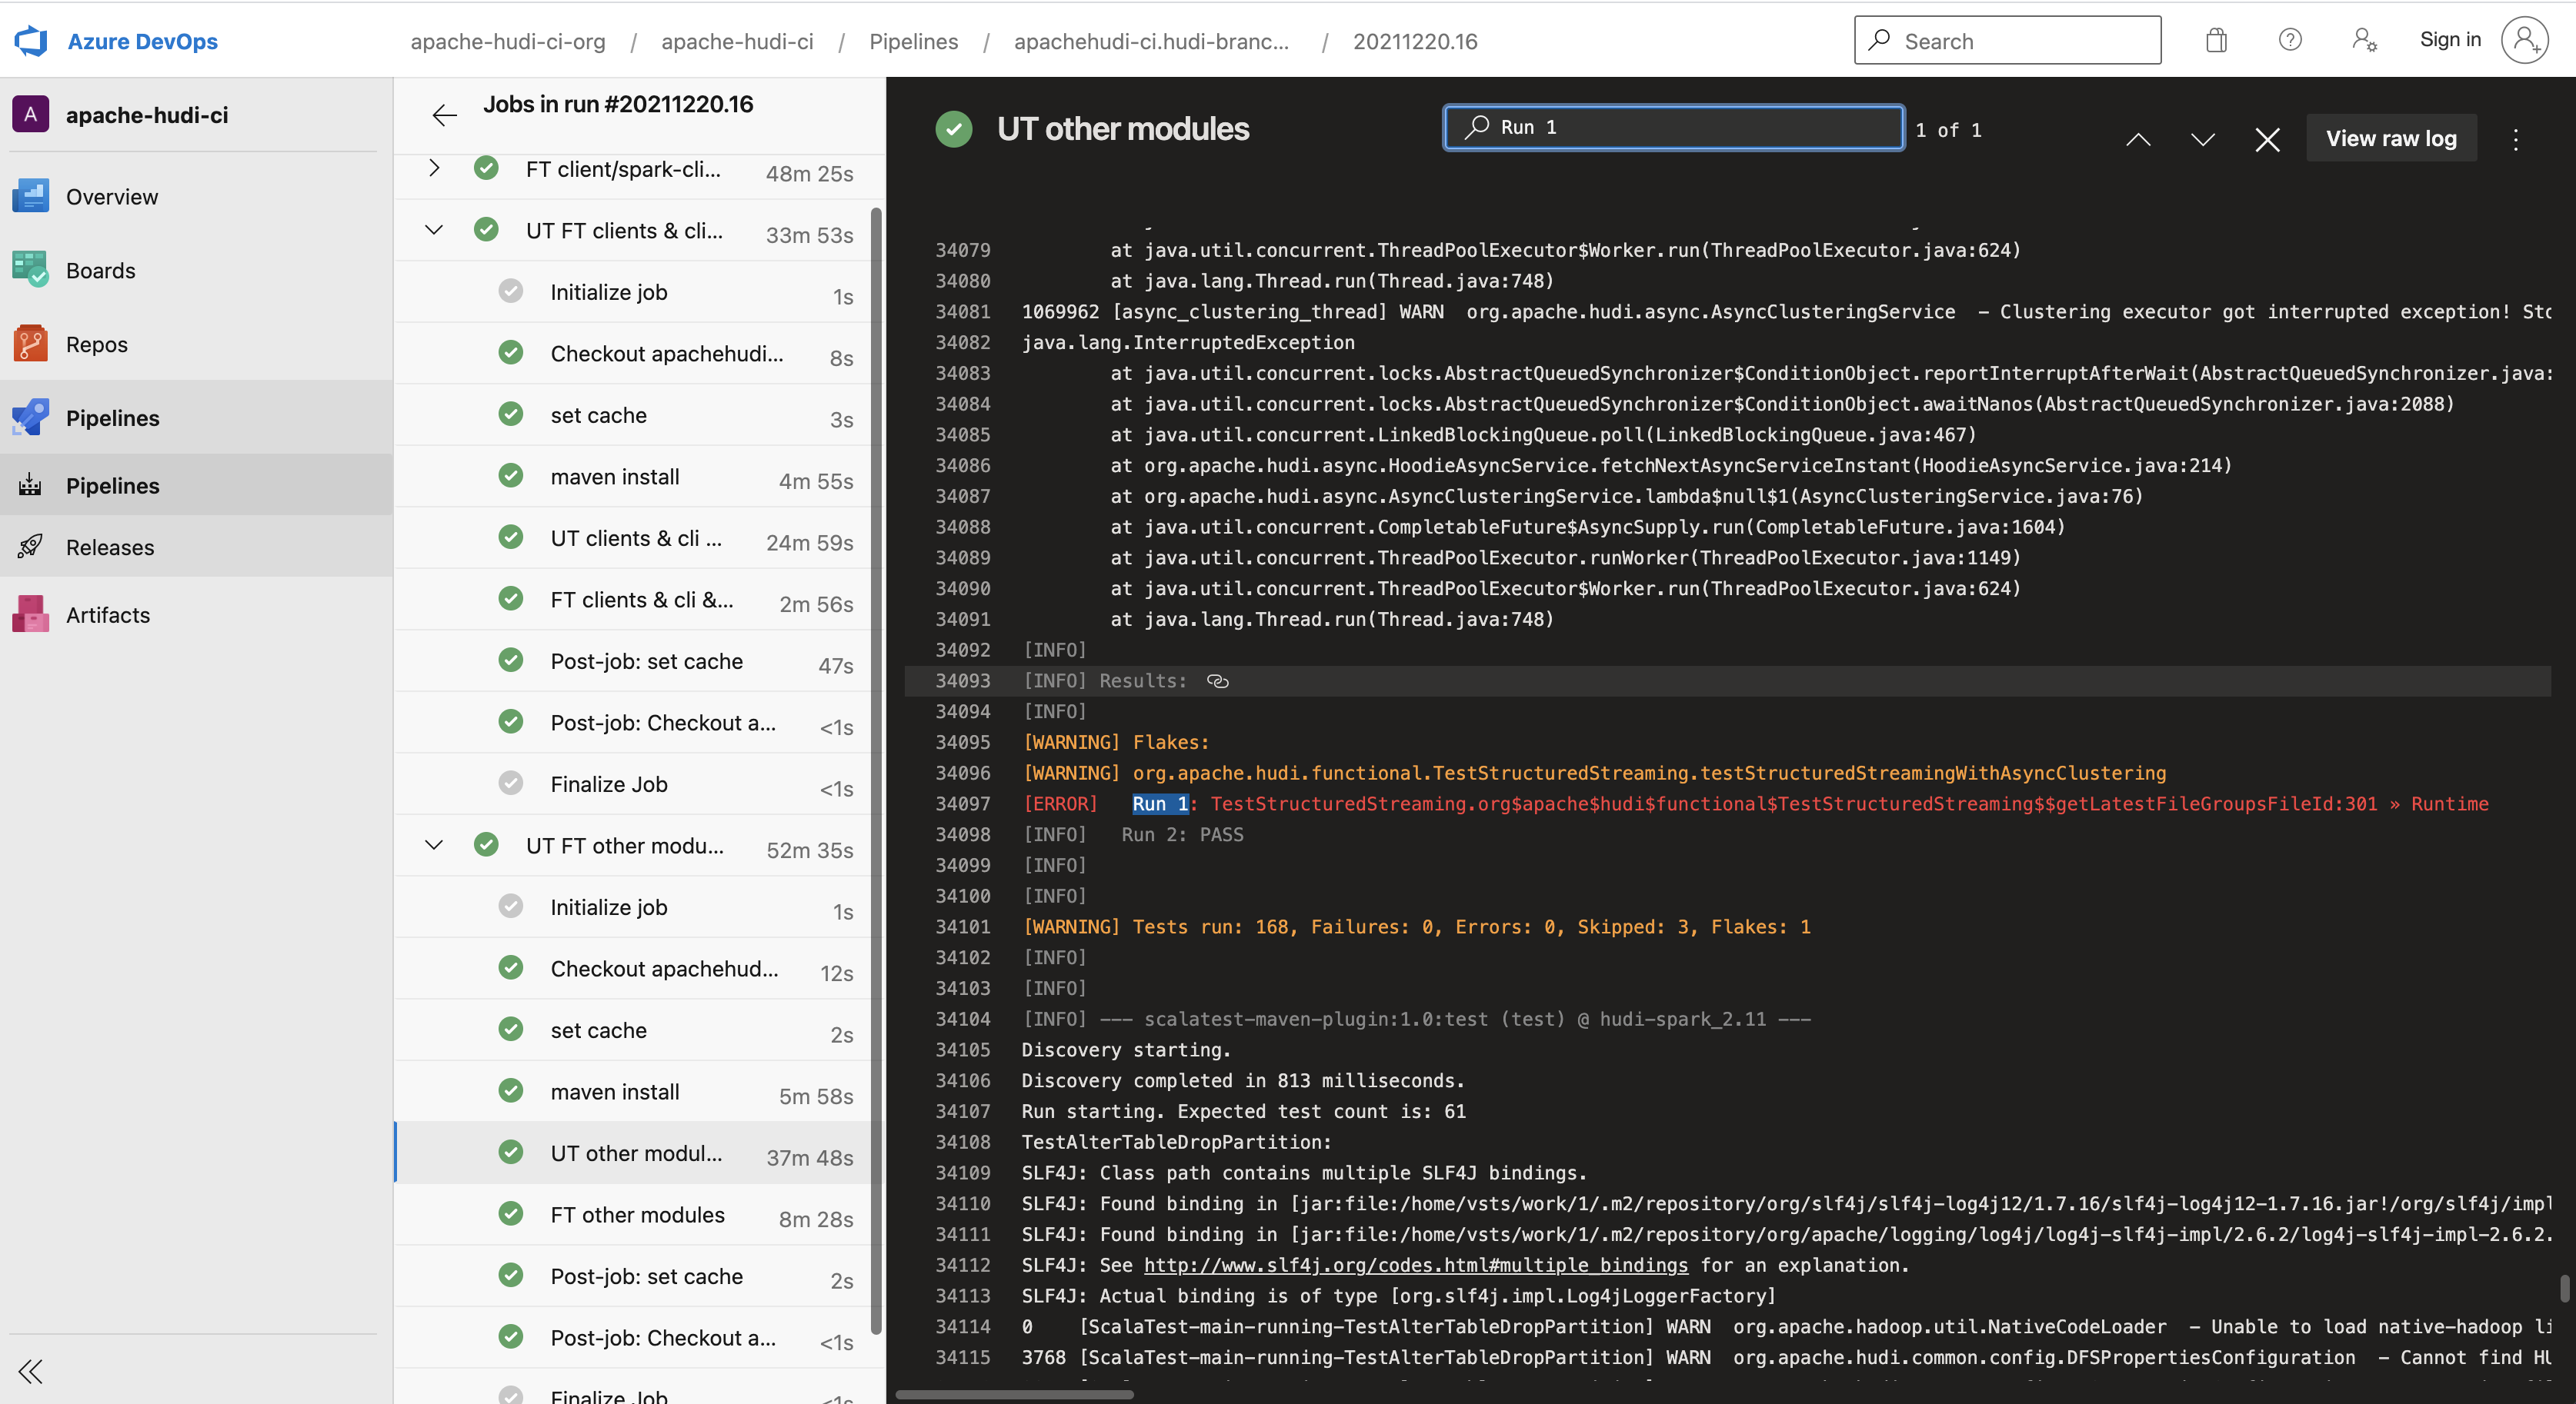
Task: Open the help question mark icon
Action: 2290,40
